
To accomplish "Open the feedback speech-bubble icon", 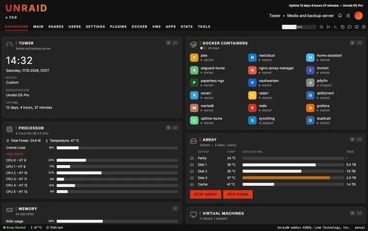I will pyautogui.click(x=350, y=27).
